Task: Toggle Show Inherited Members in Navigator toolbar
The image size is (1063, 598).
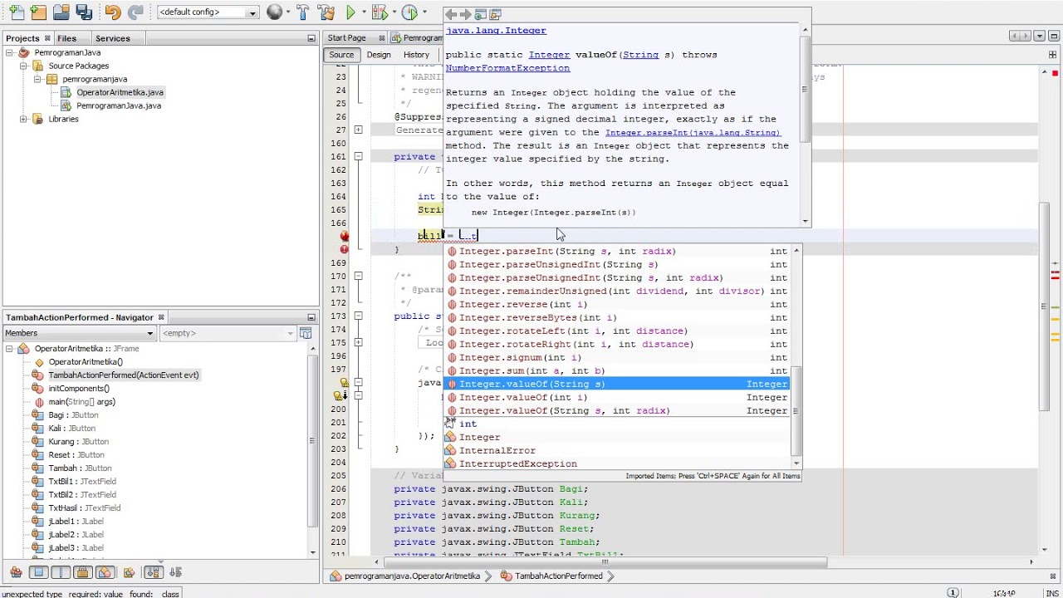Action: pyautogui.click(x=16, y=572)
